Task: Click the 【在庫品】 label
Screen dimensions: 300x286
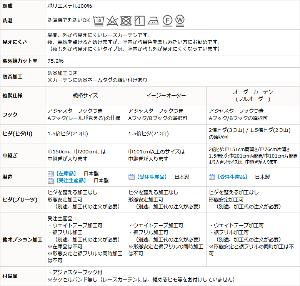Action: (66, 173)
